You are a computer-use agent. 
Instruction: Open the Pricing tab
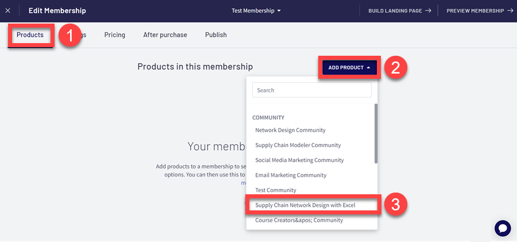(114, 35)
